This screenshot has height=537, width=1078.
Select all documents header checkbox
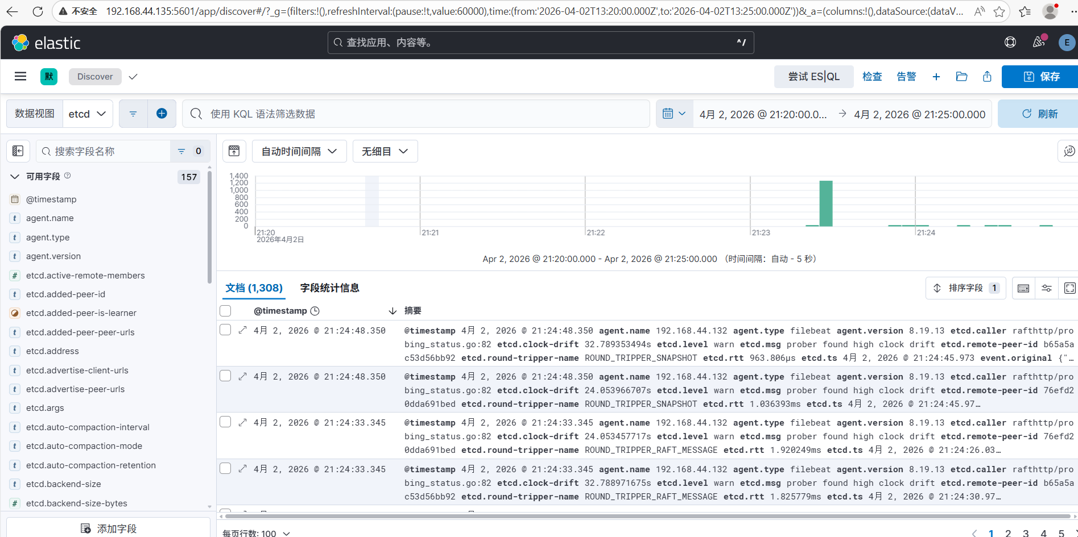point(225,311)
